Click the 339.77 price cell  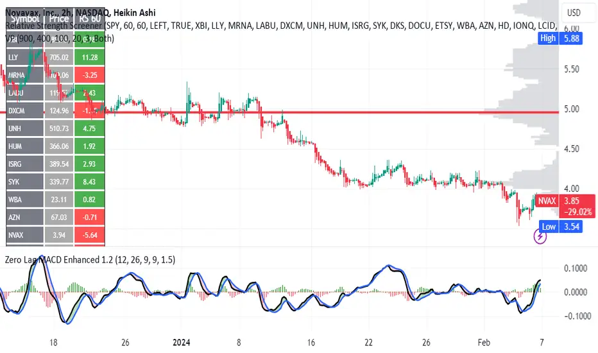click(x=59, y=182)
